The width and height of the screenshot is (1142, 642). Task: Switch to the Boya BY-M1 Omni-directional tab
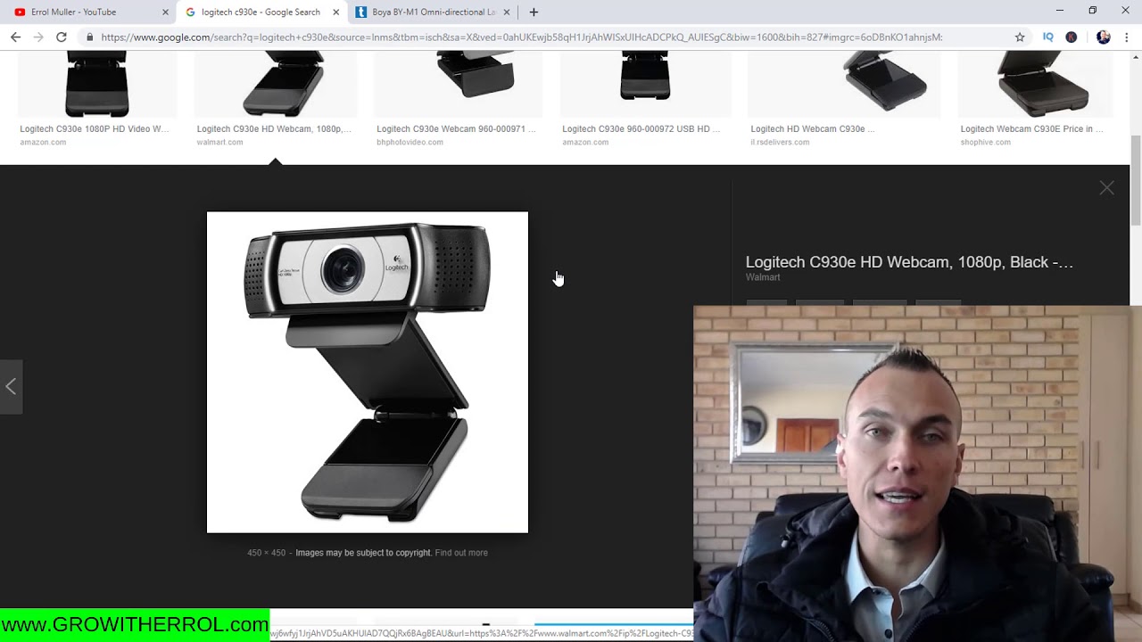[x=433, y=12]
